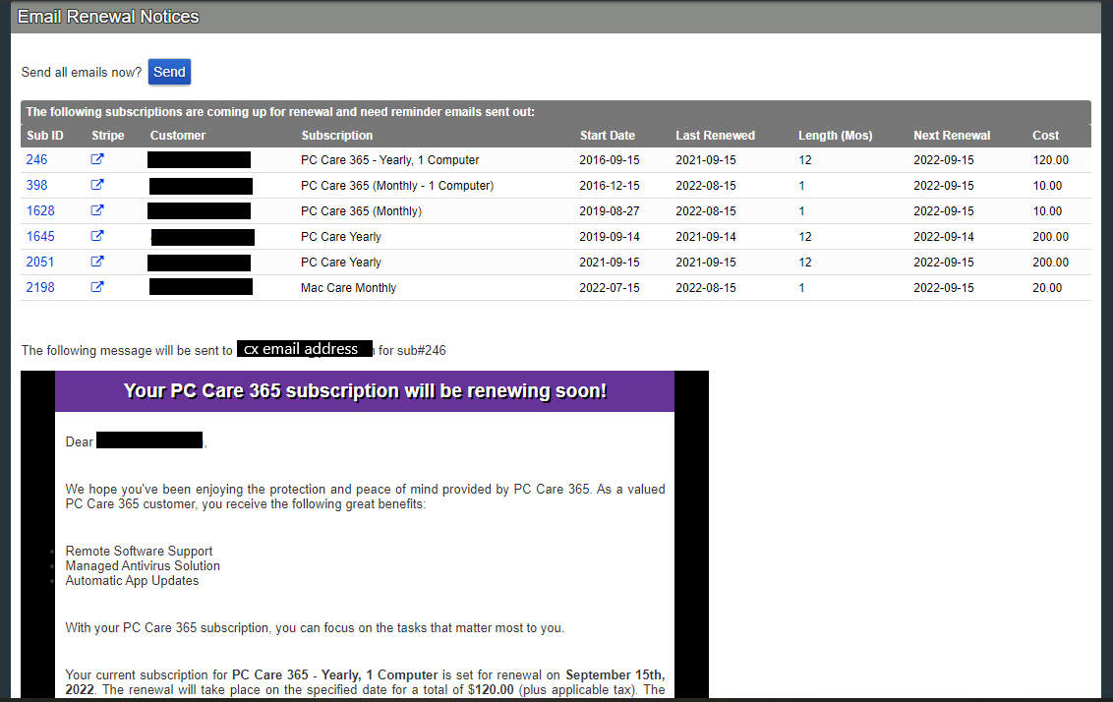
Task: Open Sub ID 398 link
Action: (36, 185)
